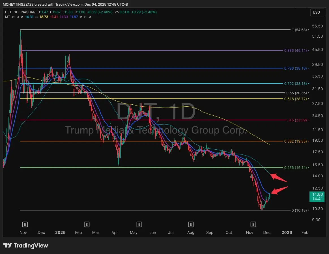Click the DJT · 1D · NASDAQ symbol title

20,12
